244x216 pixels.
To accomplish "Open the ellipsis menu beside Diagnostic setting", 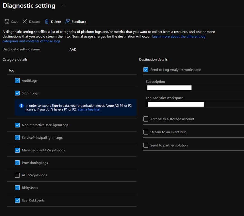I will click(64, 6).
